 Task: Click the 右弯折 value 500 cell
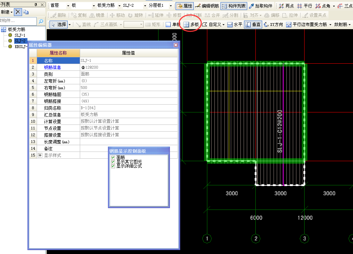tap(129, 88)
